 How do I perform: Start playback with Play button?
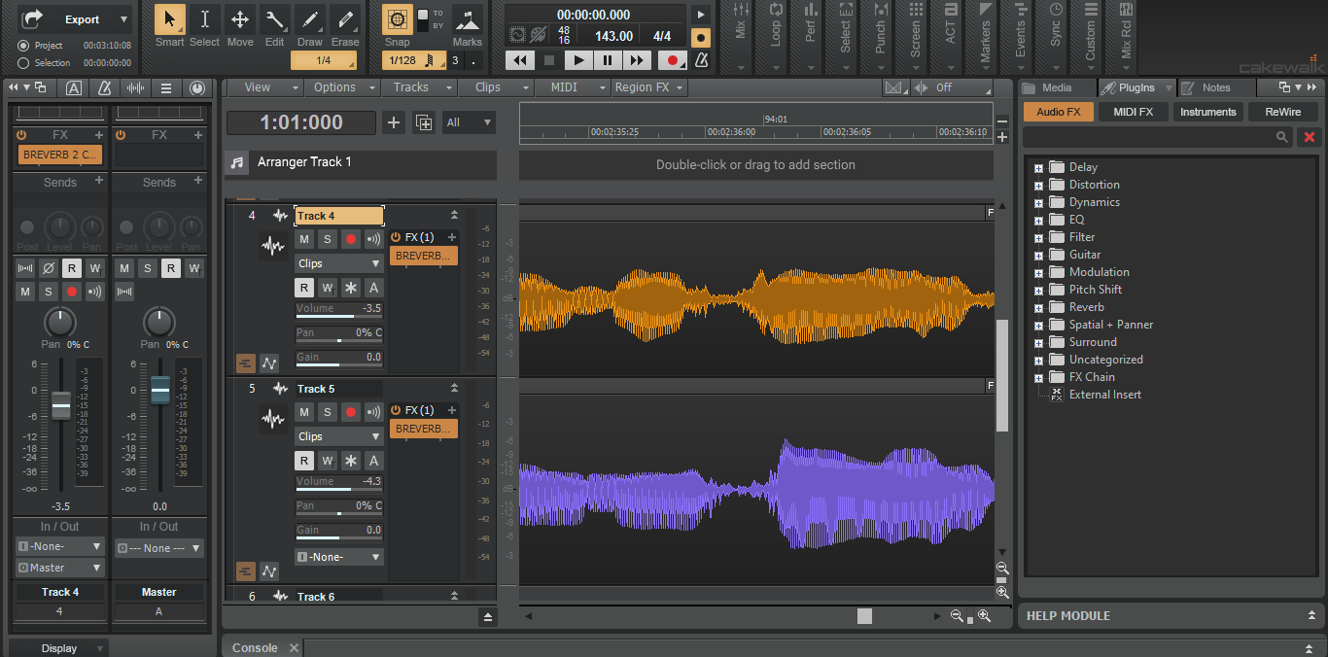tap(578, 60)
